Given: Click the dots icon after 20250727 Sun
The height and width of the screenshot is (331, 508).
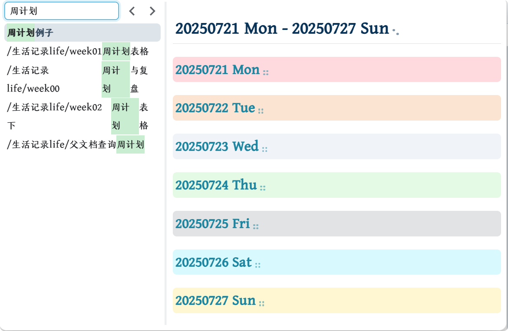Looking at the screenshot, I should point(261,304).
